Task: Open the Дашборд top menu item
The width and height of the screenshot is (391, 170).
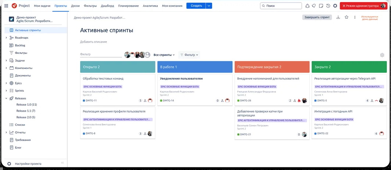Action: coord(107,6)
